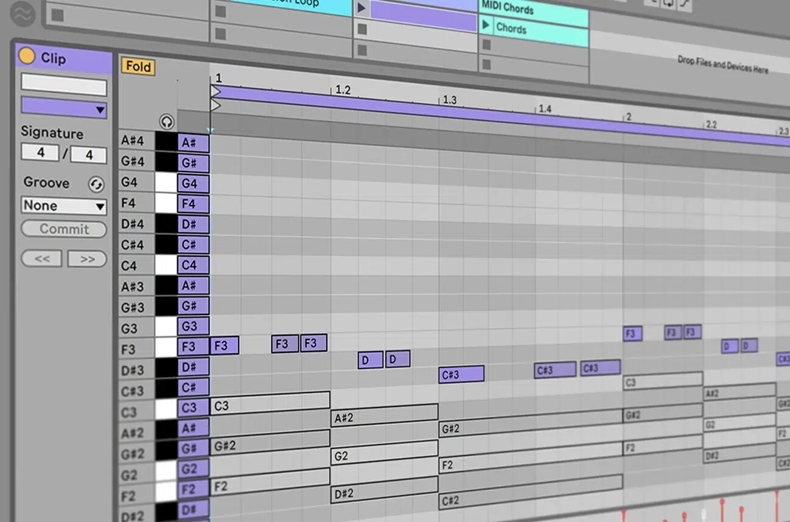
Task: Select the G#2 note at bar 1
Action: coord(270,443)
